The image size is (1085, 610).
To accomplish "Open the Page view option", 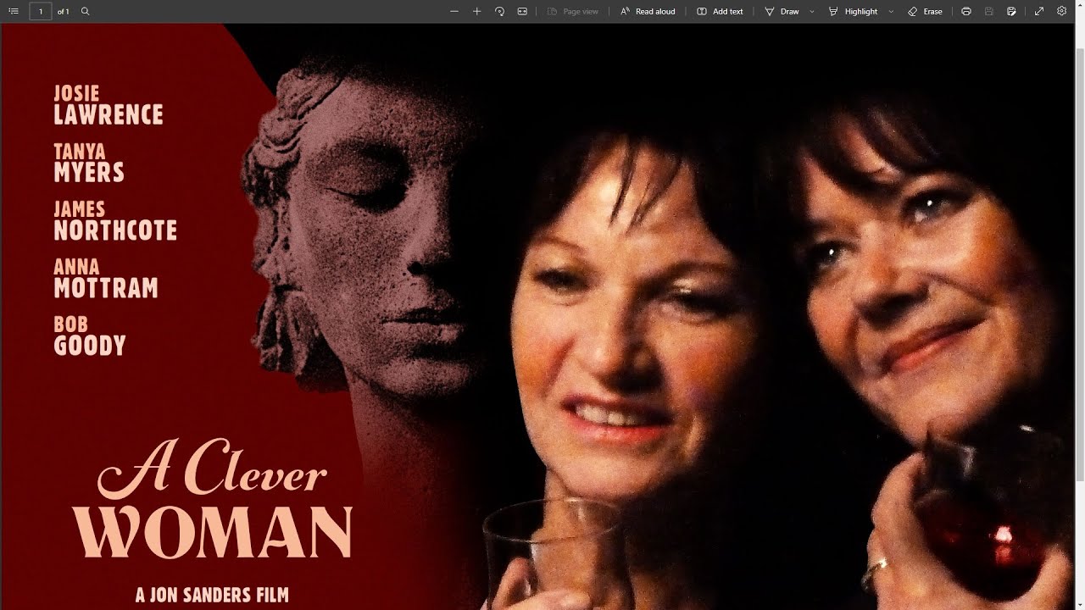I will click(x=573, y=11).
